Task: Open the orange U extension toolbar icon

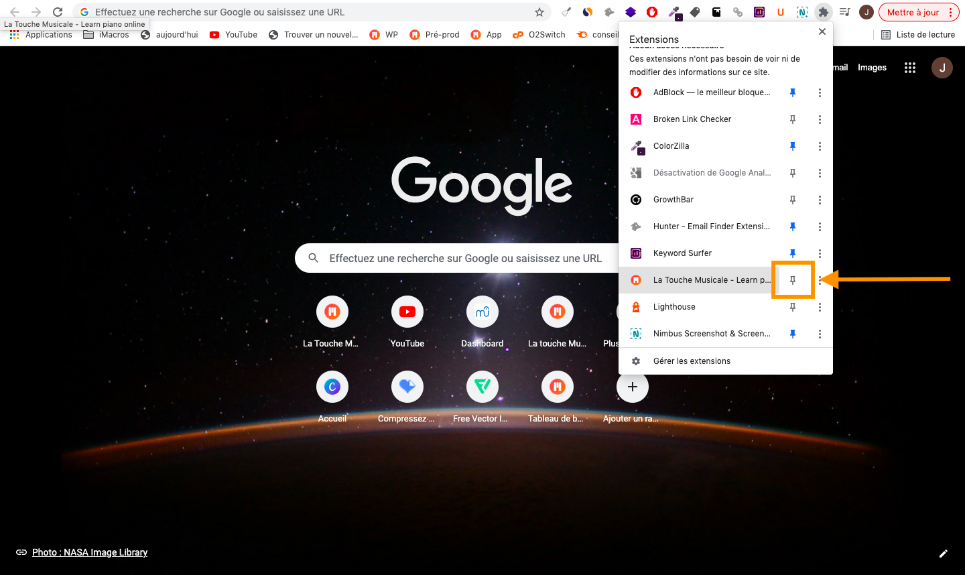Action: pos(781,12)
